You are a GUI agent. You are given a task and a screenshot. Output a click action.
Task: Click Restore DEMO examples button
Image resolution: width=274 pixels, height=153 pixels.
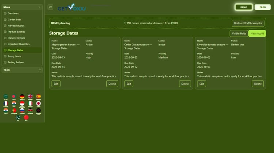[248, 23]
